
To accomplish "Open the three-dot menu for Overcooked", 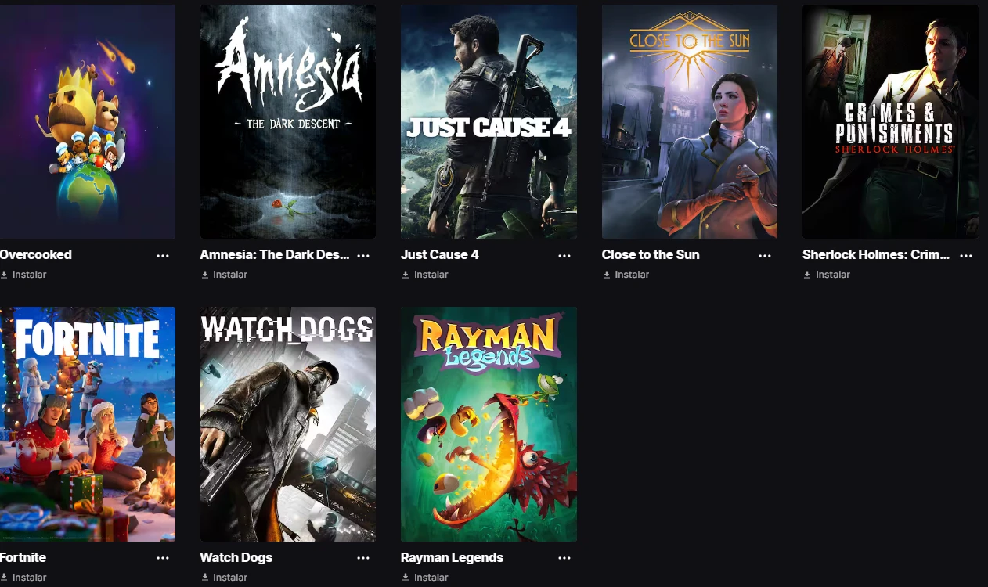I will click(163, 255).
